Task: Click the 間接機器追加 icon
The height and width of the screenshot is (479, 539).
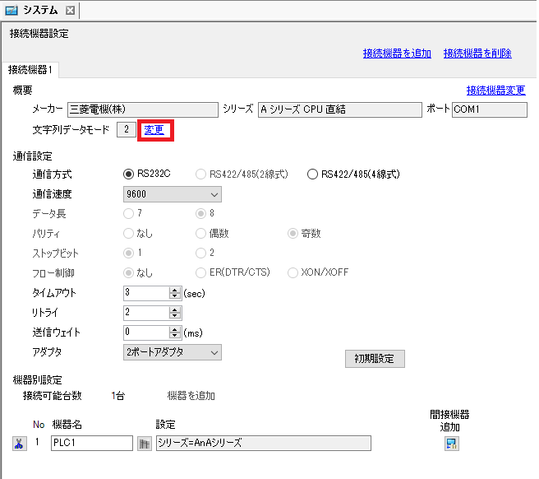Action: pyautogui.click(x=451, y=443)
